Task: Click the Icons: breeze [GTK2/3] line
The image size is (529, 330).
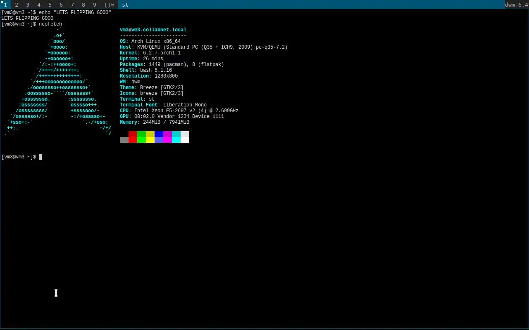Action: click(152, 93)
